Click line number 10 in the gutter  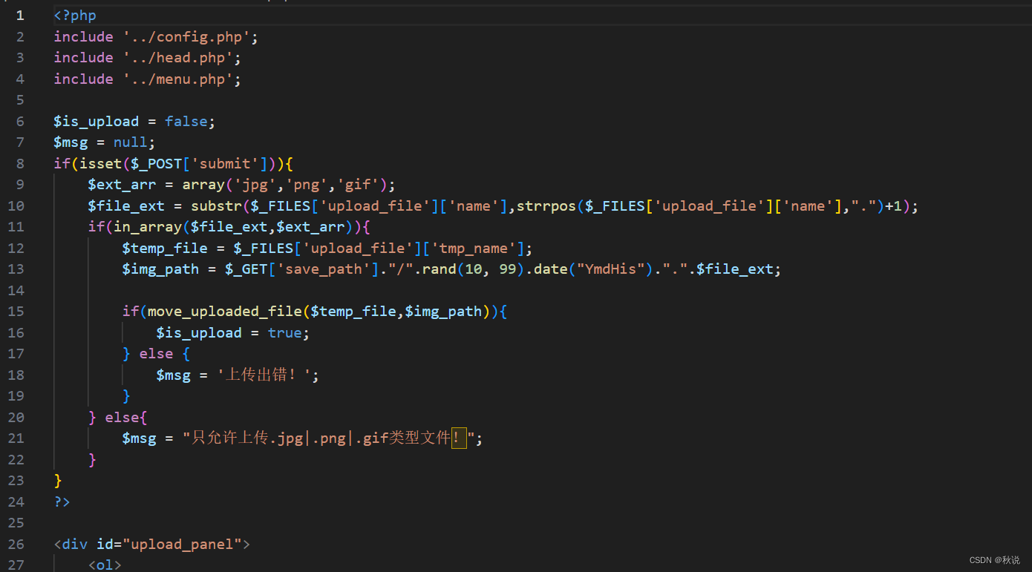coord(16,206)
